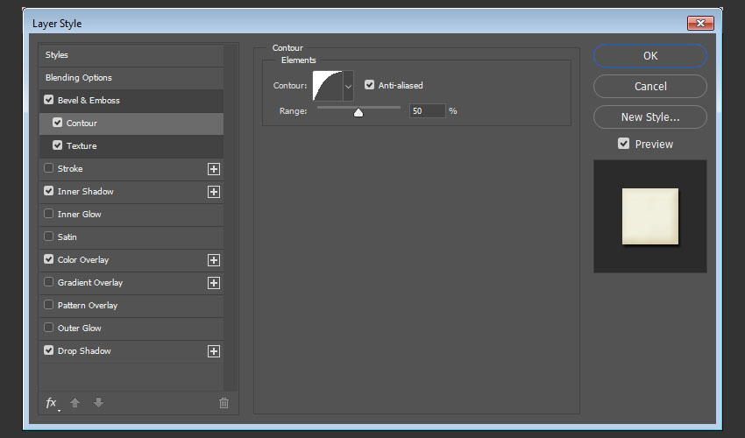Viewport: 745px width, 438px height.
Task: Click the move effect up arrow
Action: pos(75,403)
